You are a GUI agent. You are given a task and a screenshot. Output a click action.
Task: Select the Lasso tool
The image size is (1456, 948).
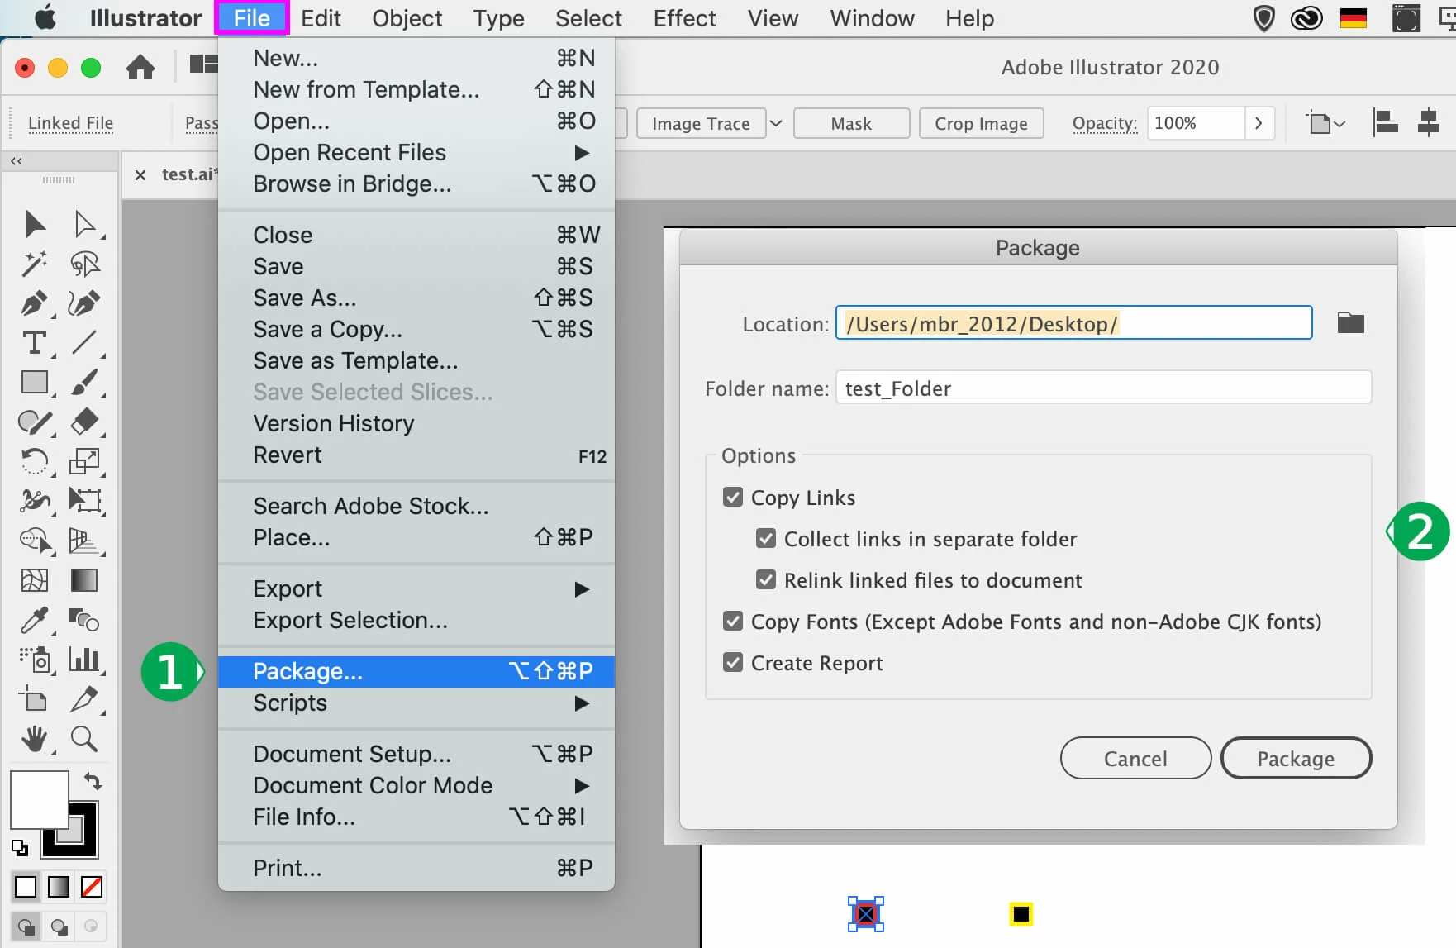(x=84, y=264)
